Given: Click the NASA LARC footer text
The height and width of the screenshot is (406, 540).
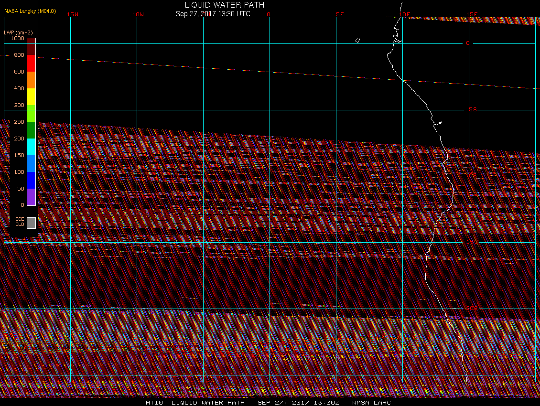Looking at the screenshot, I should tap(371, 403).
